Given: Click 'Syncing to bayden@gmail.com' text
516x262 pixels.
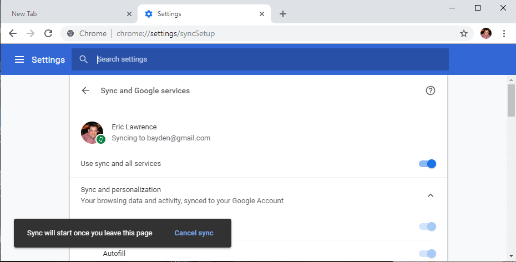Looking at the screenshot, I should click(x=161, y=138).
